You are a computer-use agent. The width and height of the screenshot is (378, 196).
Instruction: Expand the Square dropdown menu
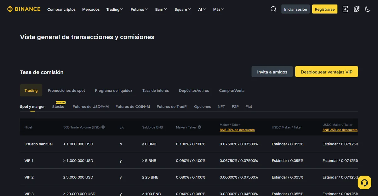[x=183, y=9]
